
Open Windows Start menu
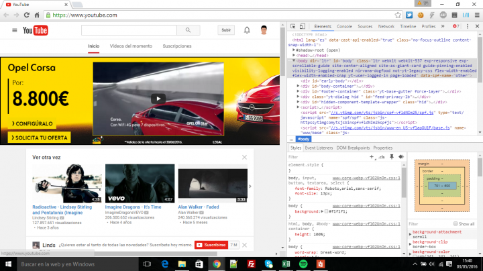[8, 264]
